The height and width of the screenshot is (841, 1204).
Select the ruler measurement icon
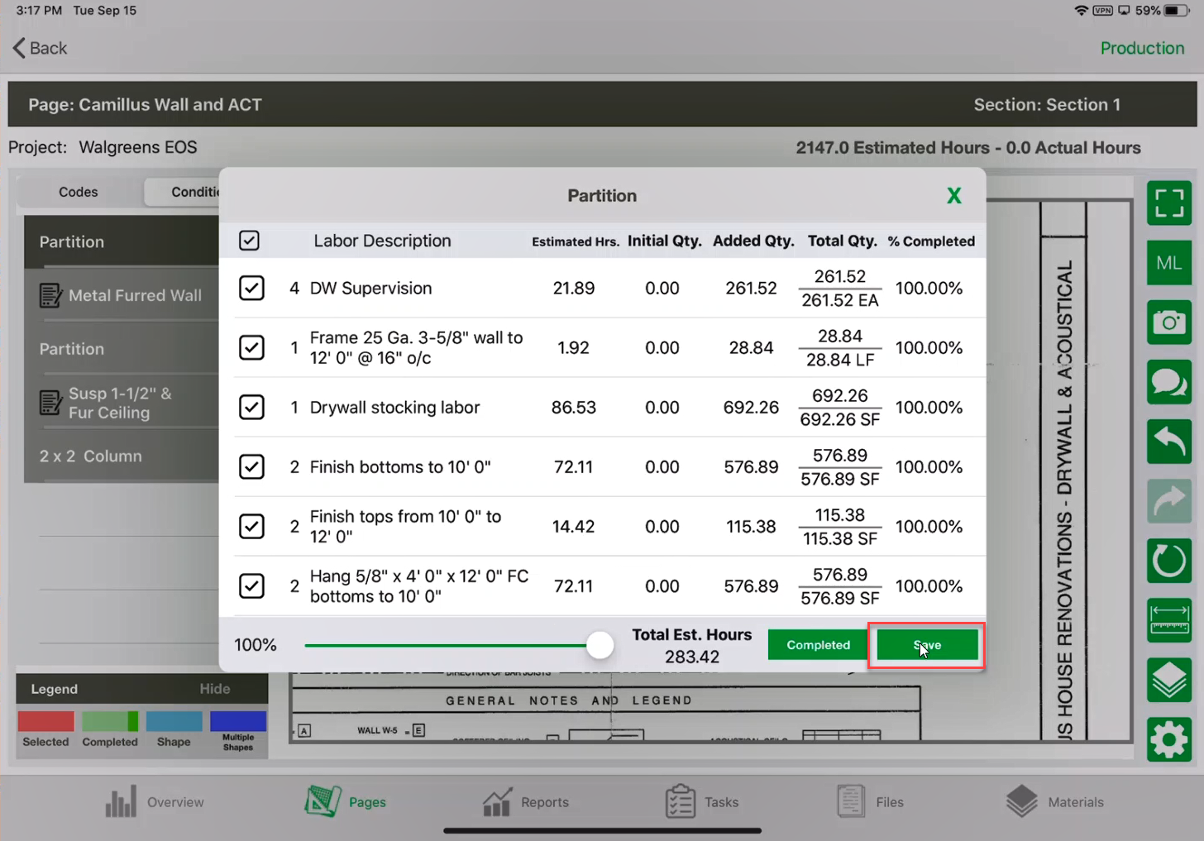point(1168,620)
